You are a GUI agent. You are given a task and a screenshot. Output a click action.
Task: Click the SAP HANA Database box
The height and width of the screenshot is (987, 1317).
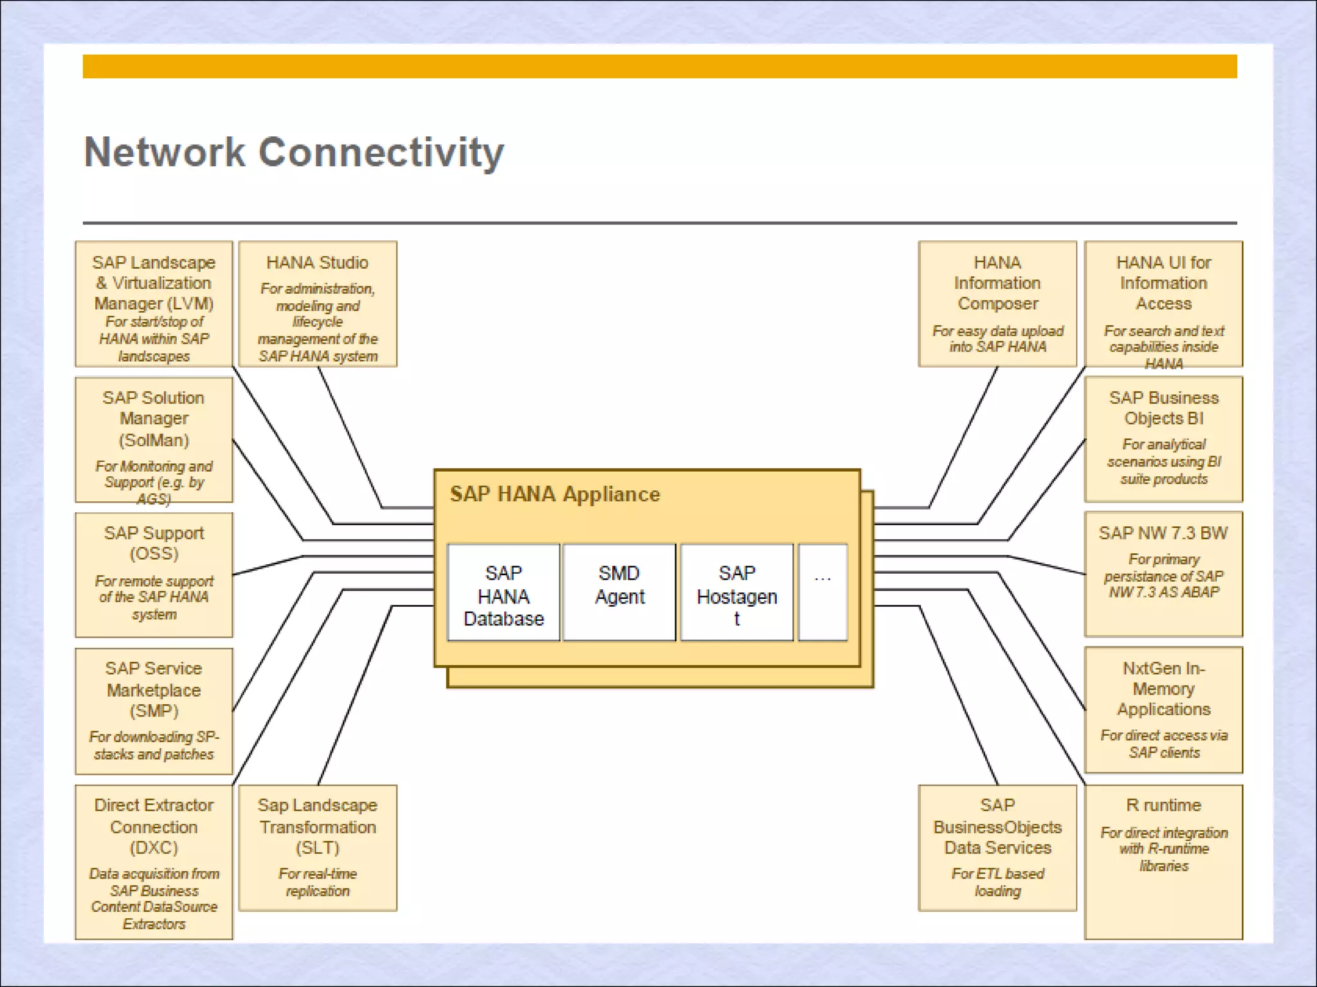pos(504,592)
